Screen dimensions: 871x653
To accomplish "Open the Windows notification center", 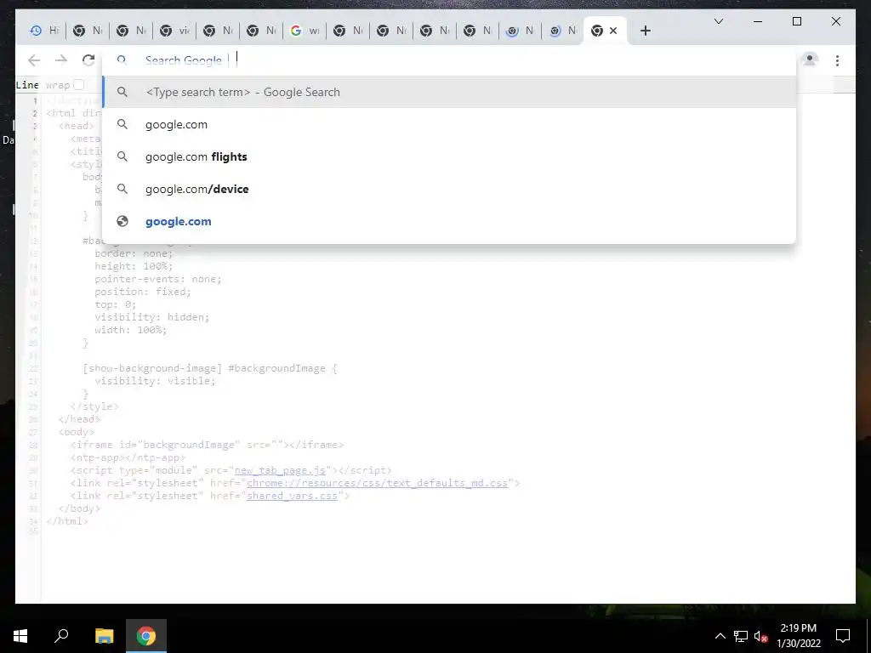I will coord(843,636).
